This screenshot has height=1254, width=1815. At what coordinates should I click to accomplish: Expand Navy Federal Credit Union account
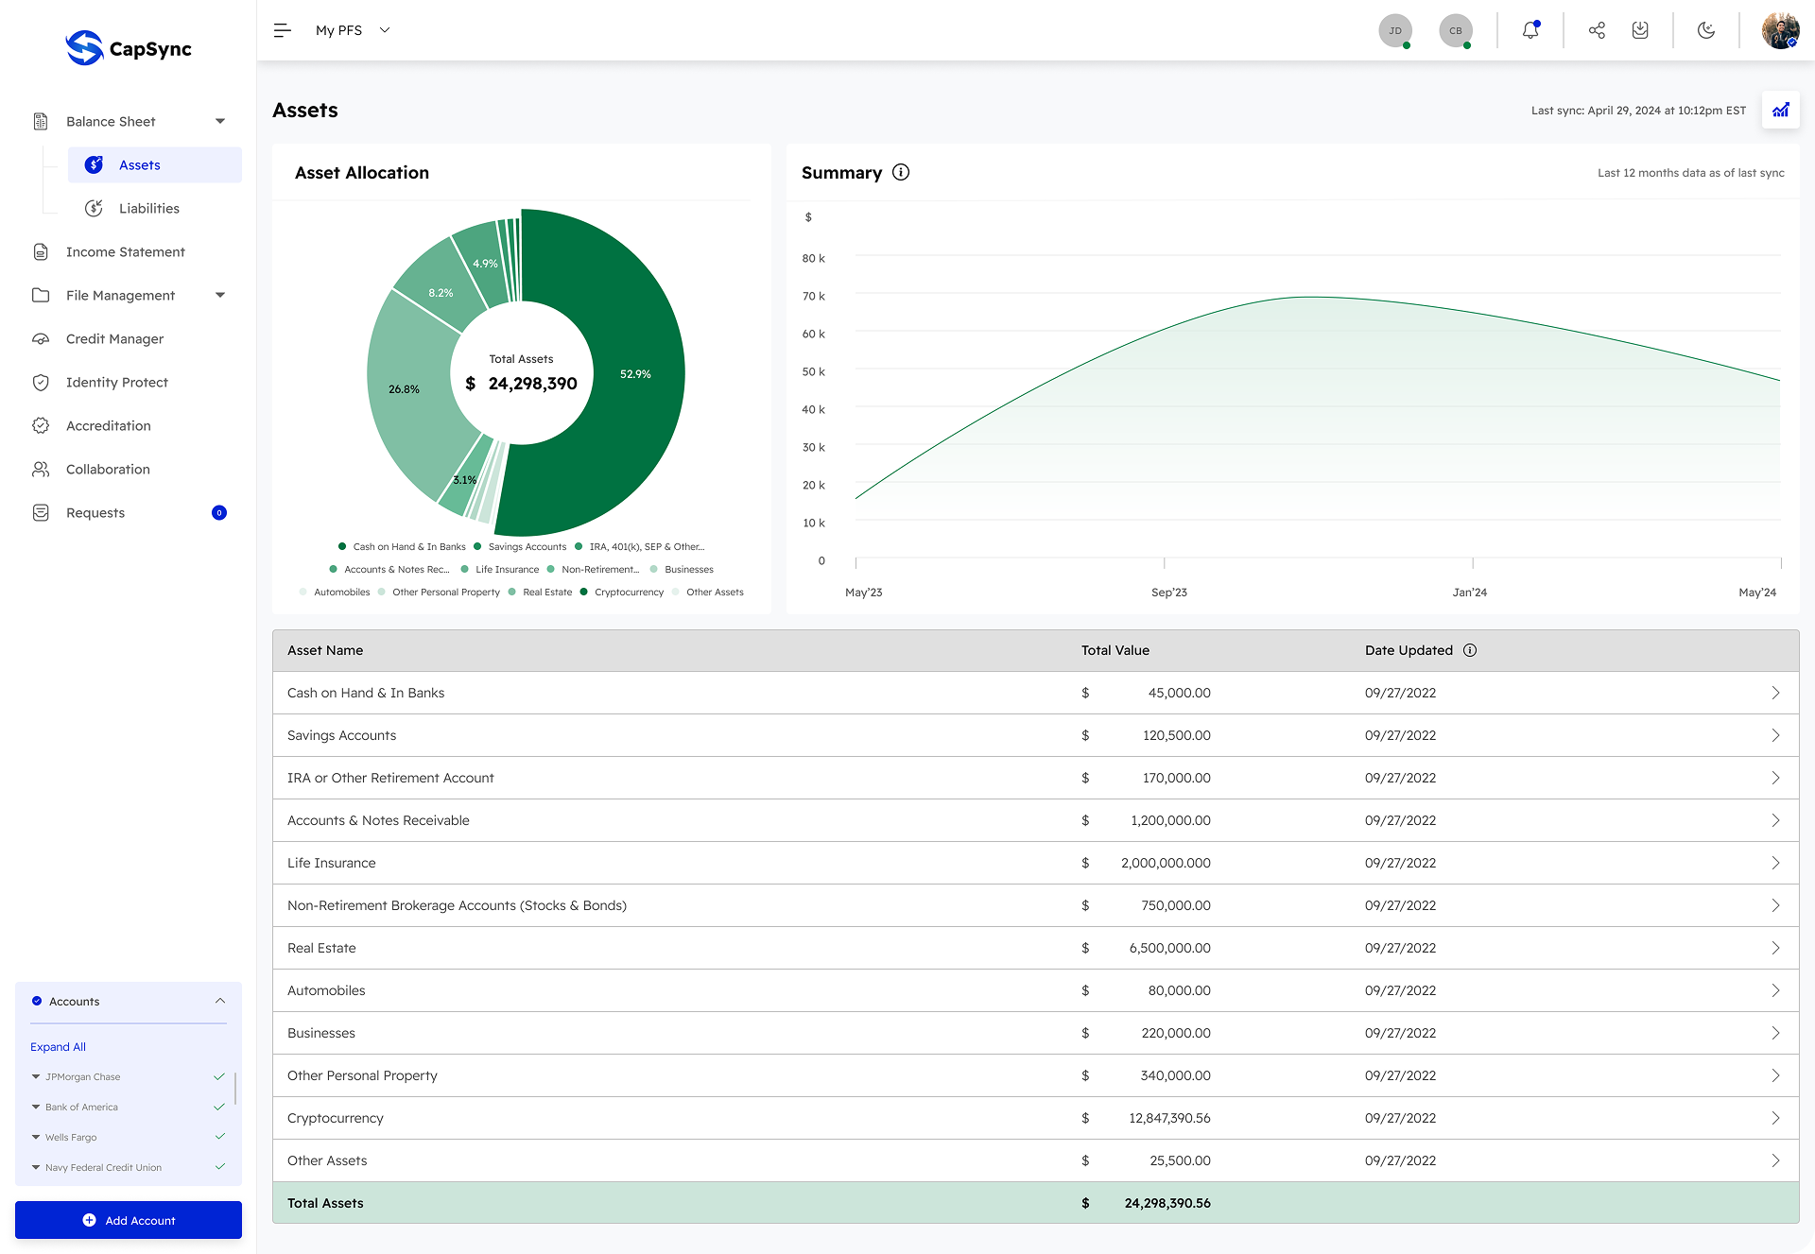(36, 1167)
